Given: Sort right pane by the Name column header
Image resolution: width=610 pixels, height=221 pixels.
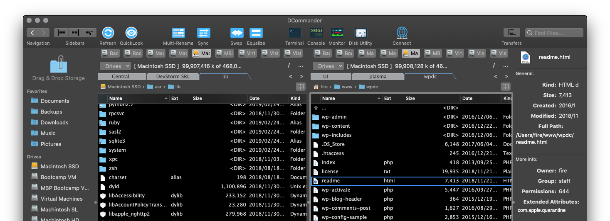Looking at the screenshot, I should pos(351,98).
